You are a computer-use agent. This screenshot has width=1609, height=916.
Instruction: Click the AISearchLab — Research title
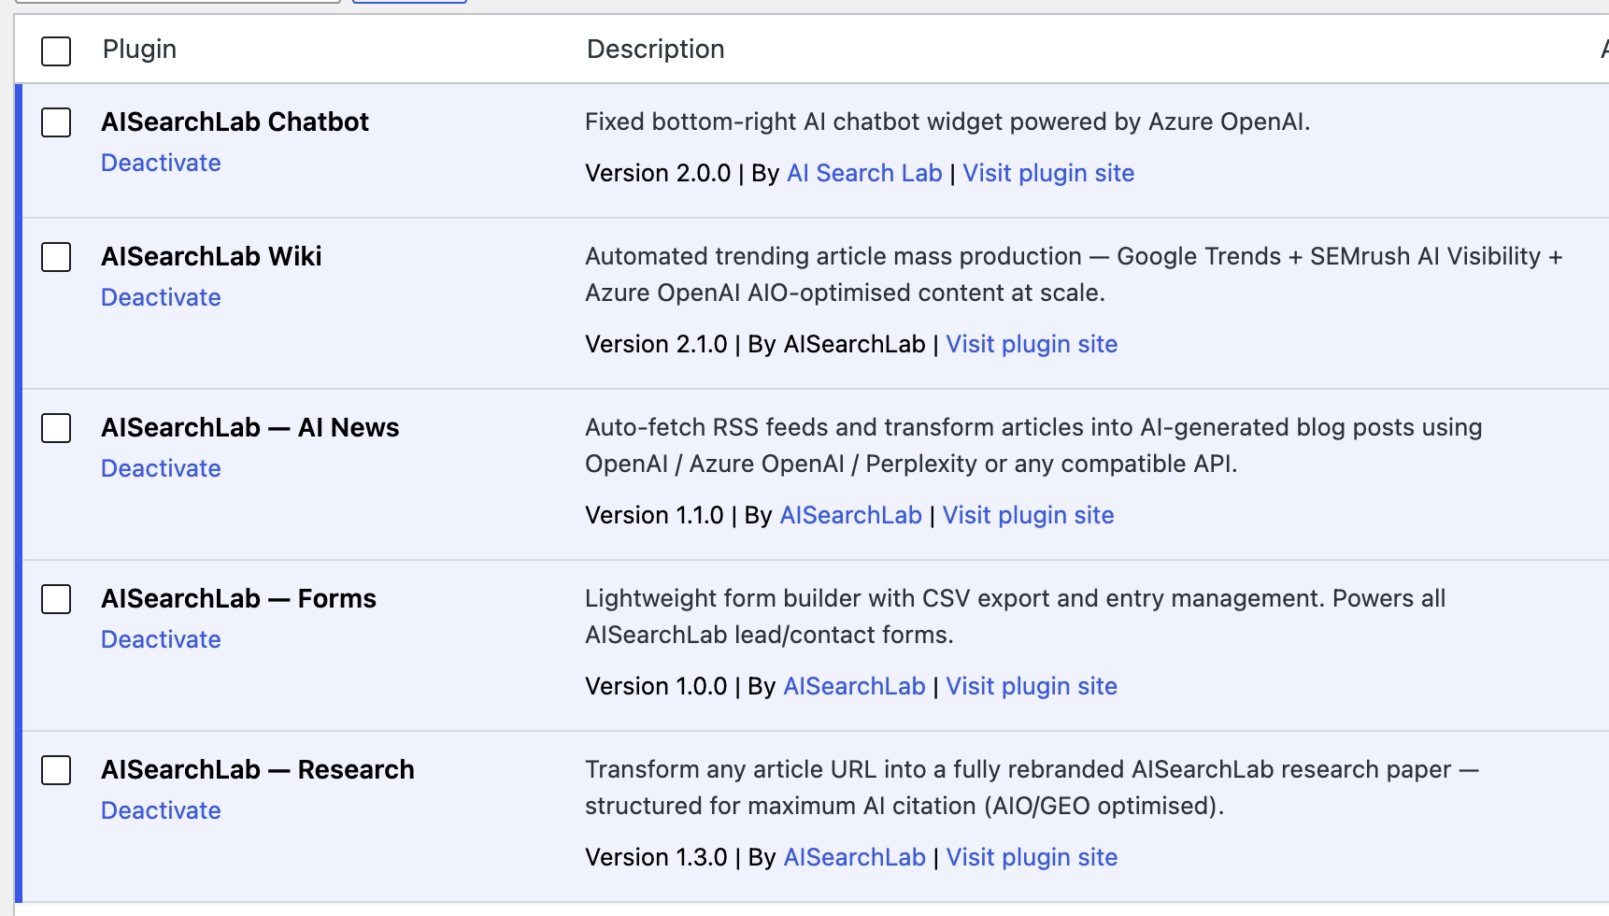(257, 769)
